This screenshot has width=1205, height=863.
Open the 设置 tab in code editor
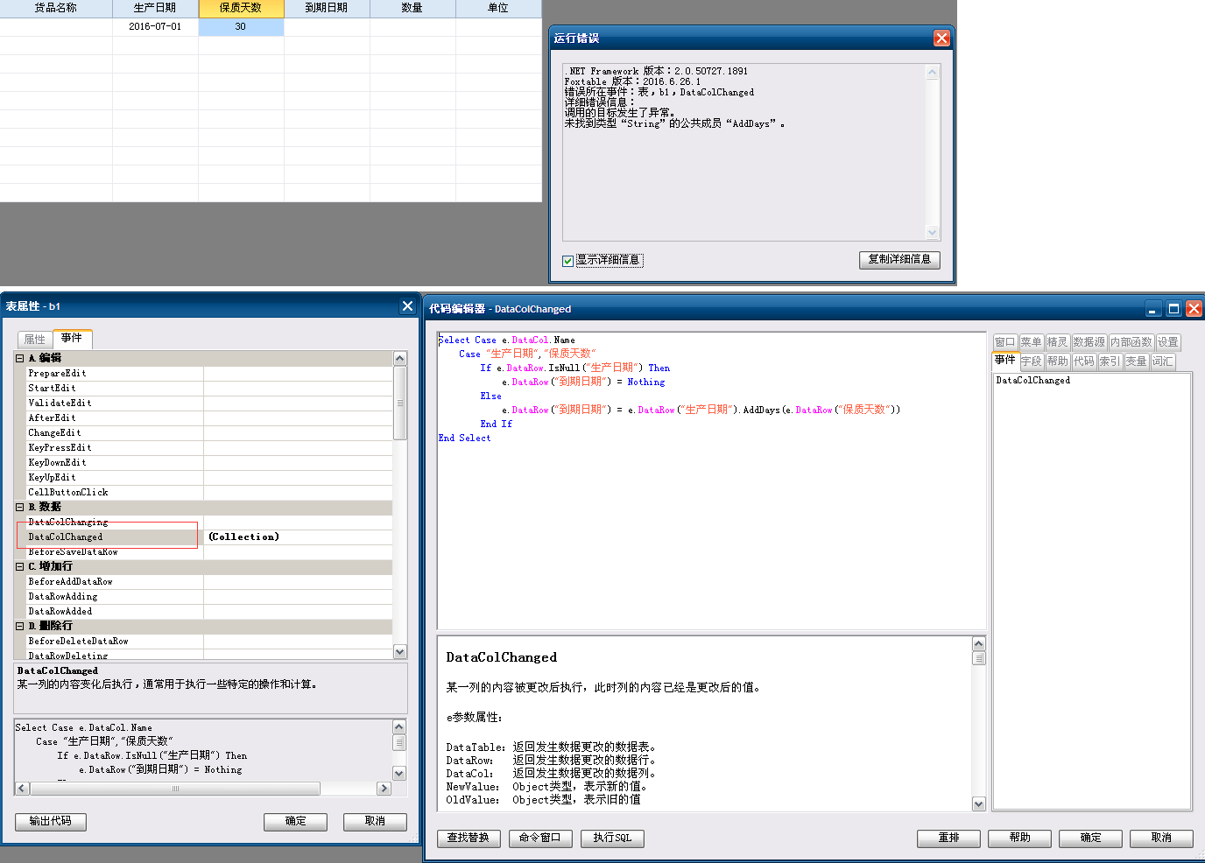pyautogui.click(x=1168, y=342)
